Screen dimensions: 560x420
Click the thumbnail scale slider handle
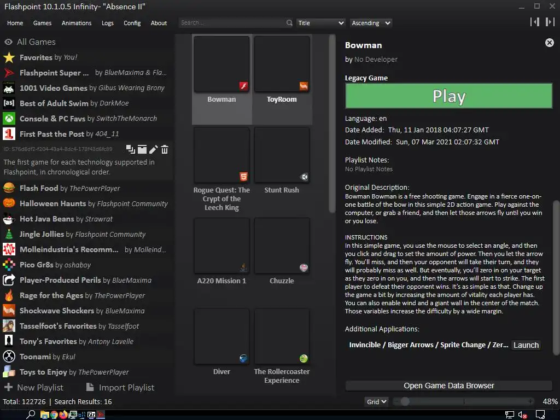point(405,402)
